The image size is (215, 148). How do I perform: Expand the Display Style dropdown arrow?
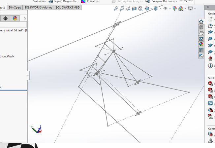pos(161,9)
